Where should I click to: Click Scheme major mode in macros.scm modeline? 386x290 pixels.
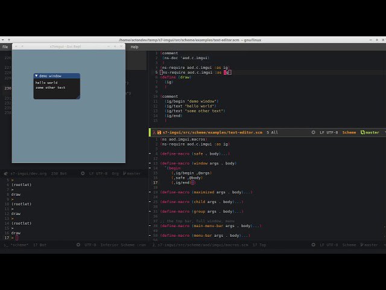(349, 245)
